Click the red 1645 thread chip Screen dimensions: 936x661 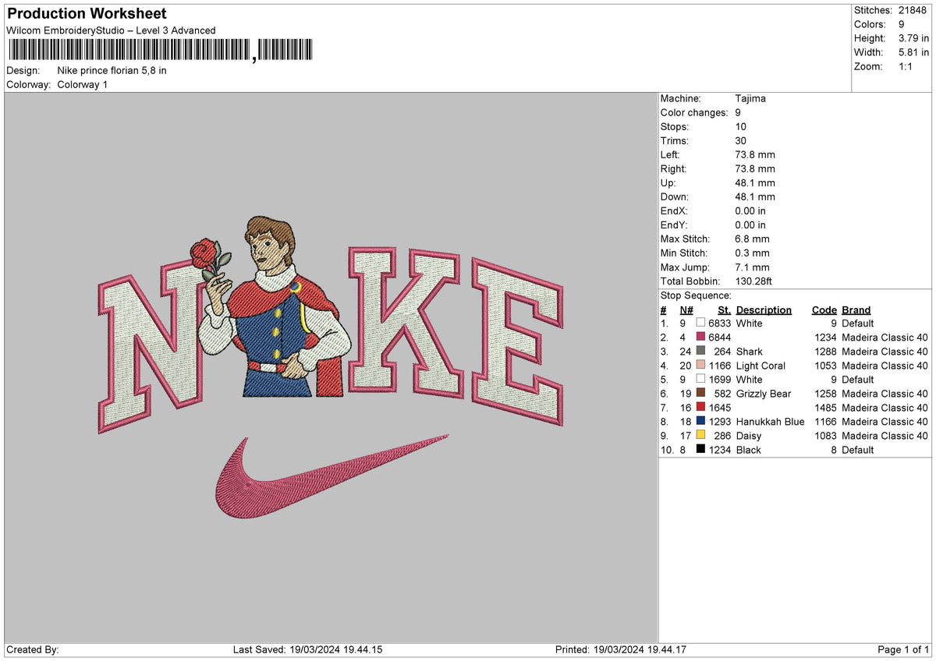pos(701,408)
